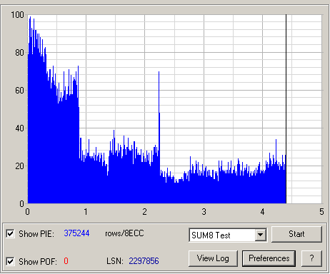Open the SUM8 Test dropdown arrow
This screenshot has height=274, width=330.
261,235
